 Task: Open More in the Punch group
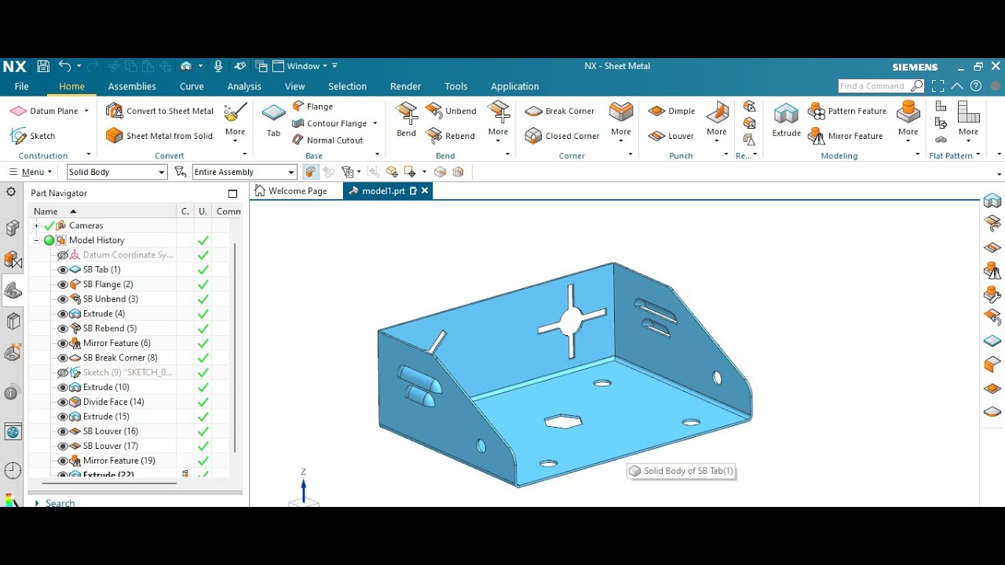pos(717,121)
